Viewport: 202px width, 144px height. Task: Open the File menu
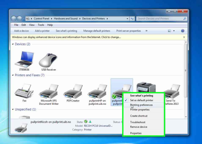[x=16, y=25]
